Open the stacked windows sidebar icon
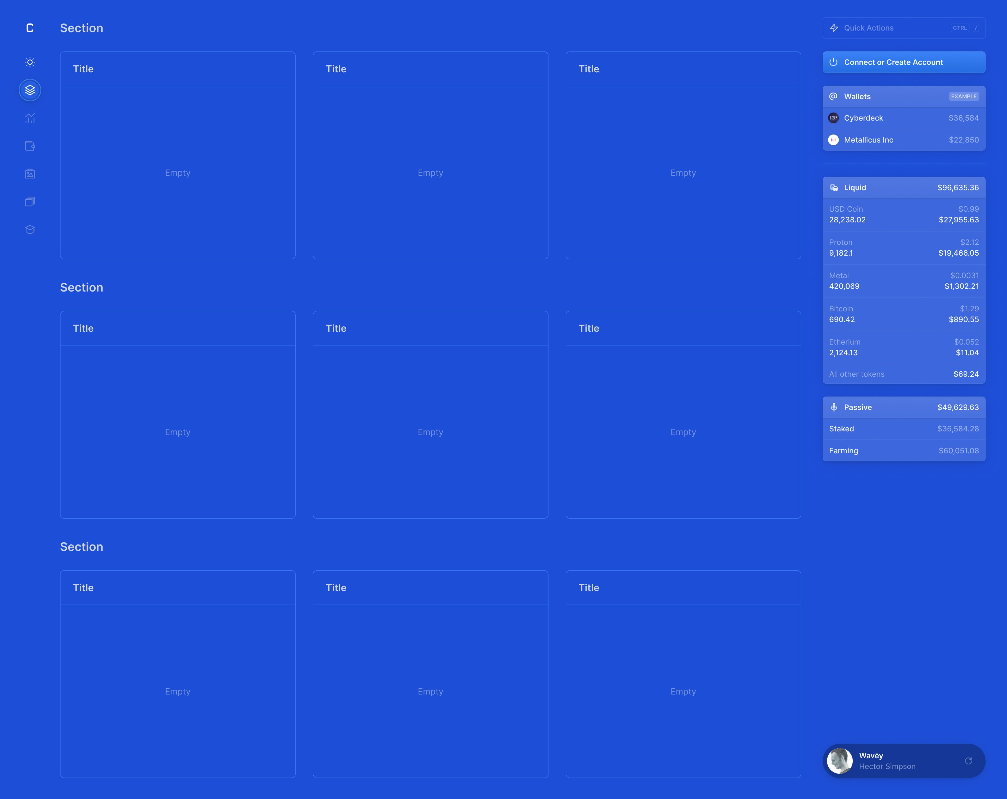The height and width of the screenshot is (799, 1007). pyautogui.click(x=30, y=201)
